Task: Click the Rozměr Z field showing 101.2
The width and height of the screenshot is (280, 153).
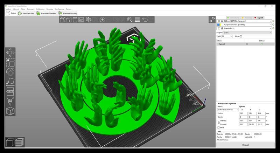Action: coord(261,124)
